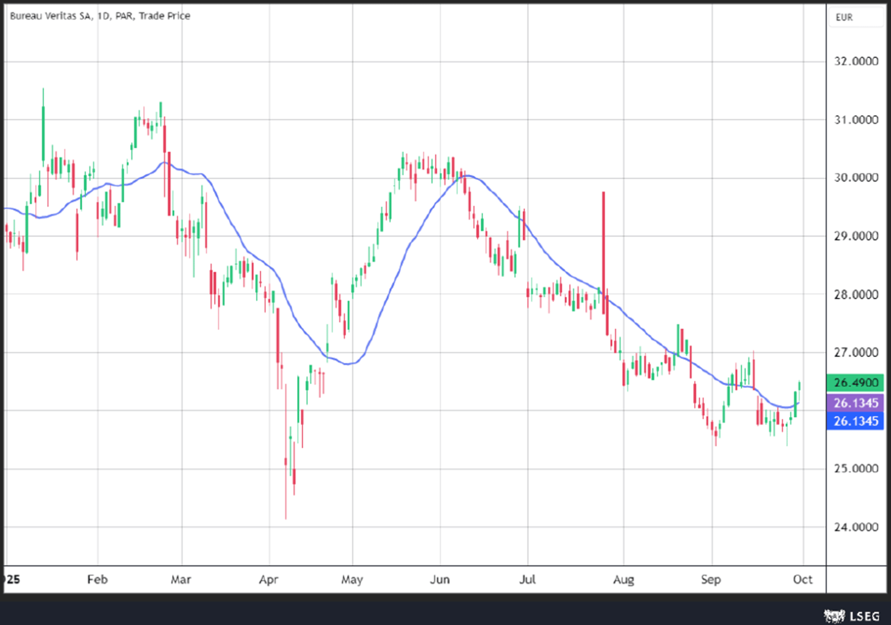Click the purple 26.1345 price tag
Screen dimensions: 891x625
point(855,403)
